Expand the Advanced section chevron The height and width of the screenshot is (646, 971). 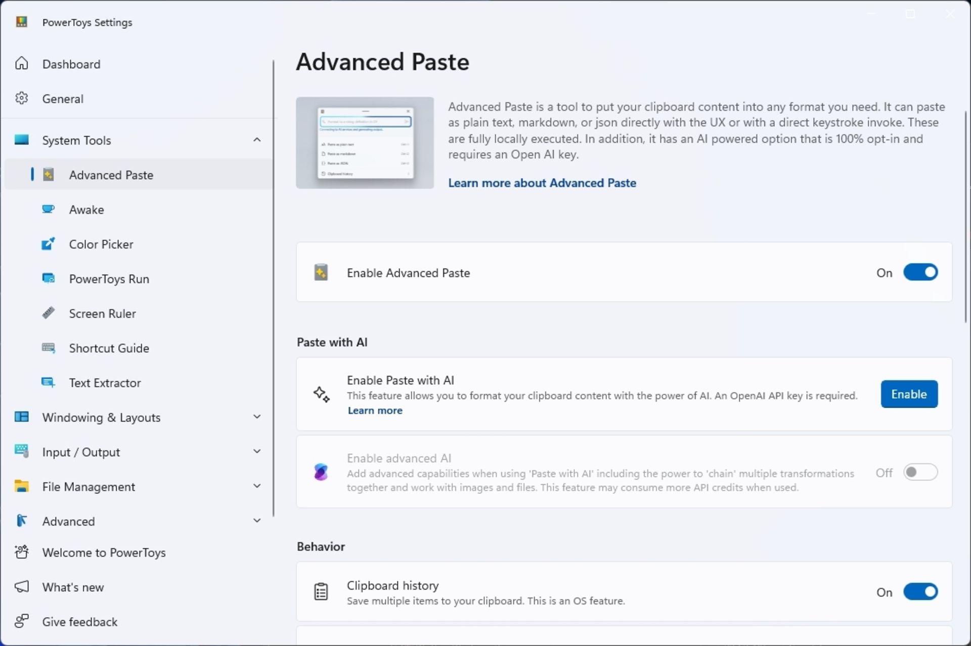257,521
